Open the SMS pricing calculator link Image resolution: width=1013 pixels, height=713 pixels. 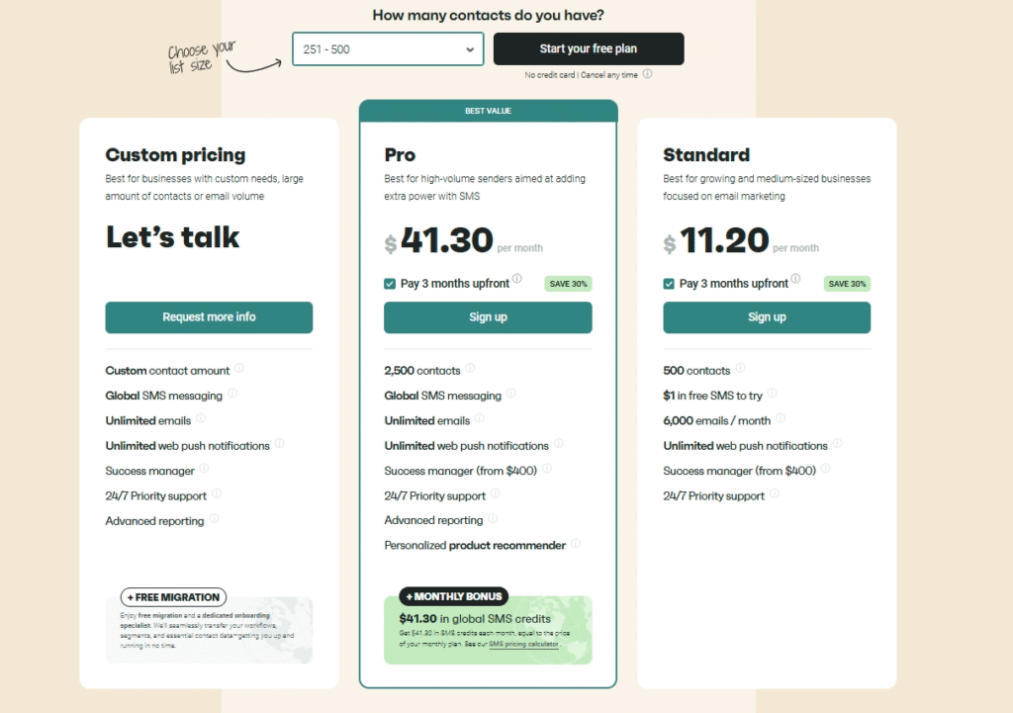523,644
